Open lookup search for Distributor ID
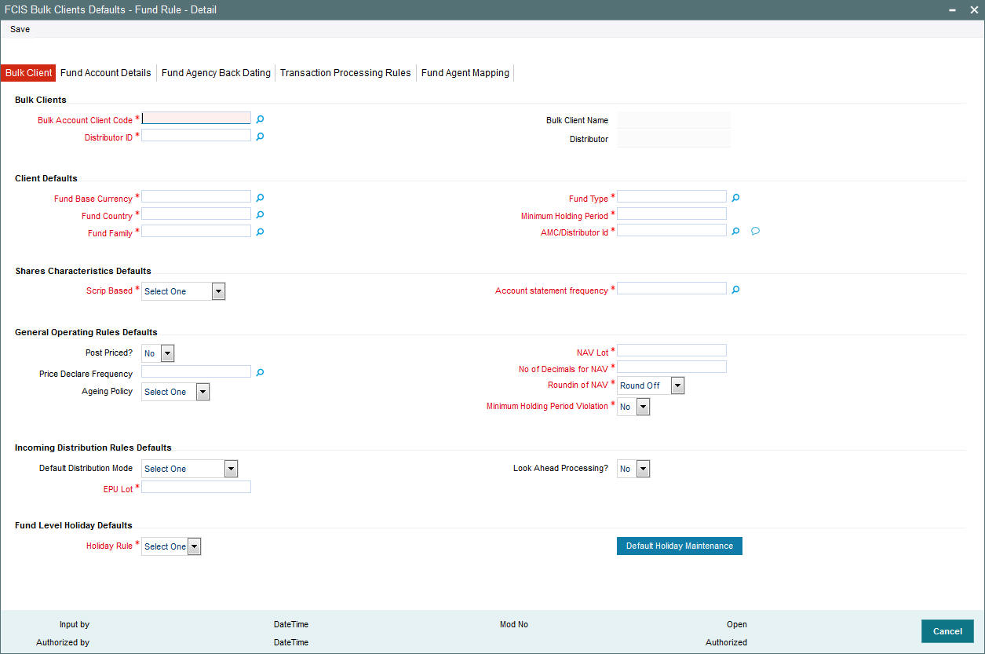Viewport: 985px width, 654px height. (x=261, y=136)
